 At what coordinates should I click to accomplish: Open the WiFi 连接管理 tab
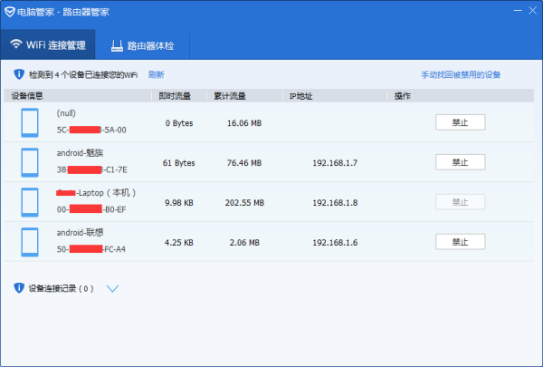pos(48,44)
